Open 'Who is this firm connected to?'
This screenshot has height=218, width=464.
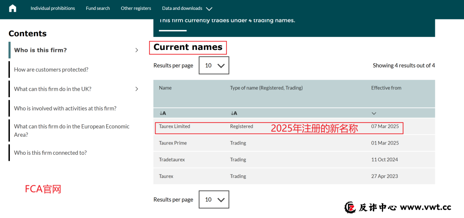pyautogui.click(x=50, y=153)
